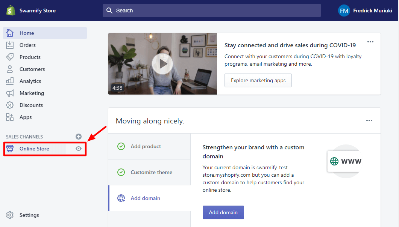
Task: Click the Orders inbox icon
Action: click(x=10, y=45)
